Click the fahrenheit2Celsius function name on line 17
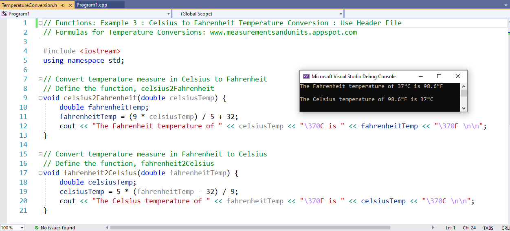Image resolution: width=510 pixels, height=231 pixels. (x=100, y=173)
